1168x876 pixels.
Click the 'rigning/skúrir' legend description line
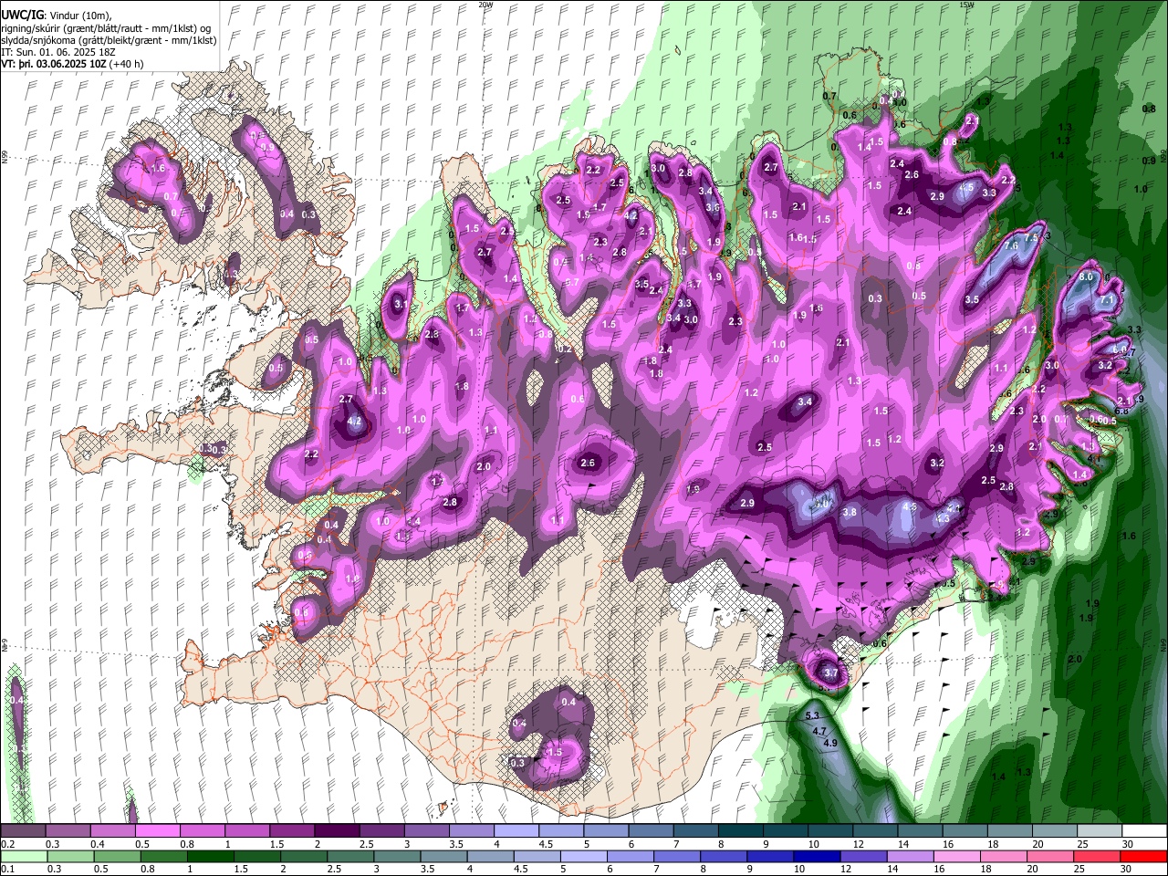[x=106, y=28]
